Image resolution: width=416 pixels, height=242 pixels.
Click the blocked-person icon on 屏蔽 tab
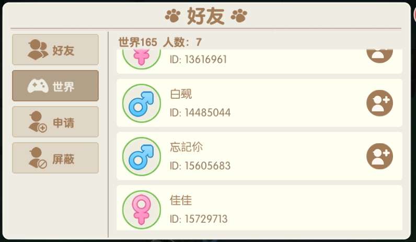pyautogui.click(x=38, y=158)
